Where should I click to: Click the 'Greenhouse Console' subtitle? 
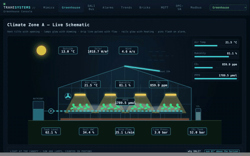18,11
